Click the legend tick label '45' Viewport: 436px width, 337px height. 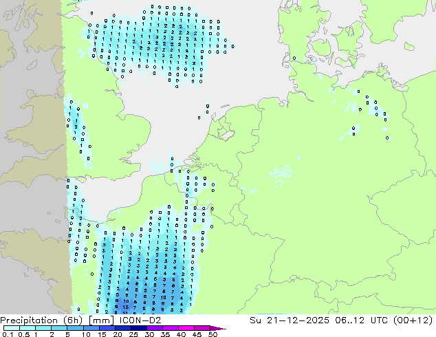click(197, 334)
